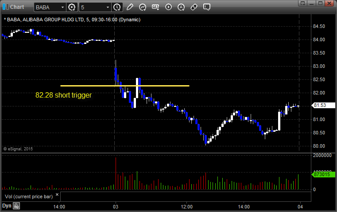Click the 2000000 volume axis label

click(x=322, y=155)
